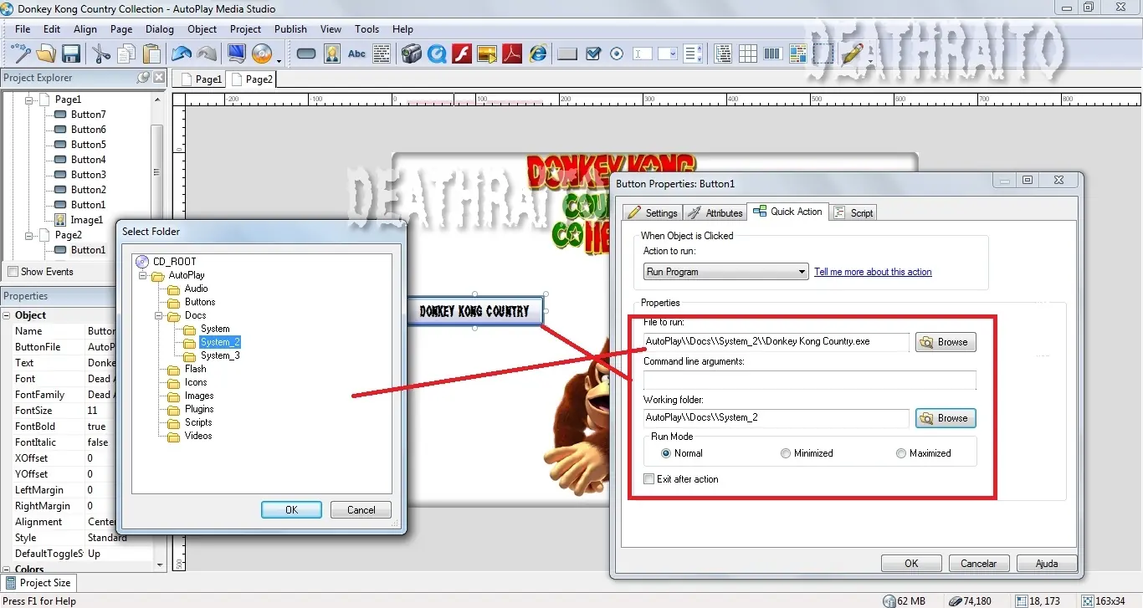This screenshot has height=608, width=1143.
Task: Click the Open Project folder icon
Action: click(x=46, y=54)
